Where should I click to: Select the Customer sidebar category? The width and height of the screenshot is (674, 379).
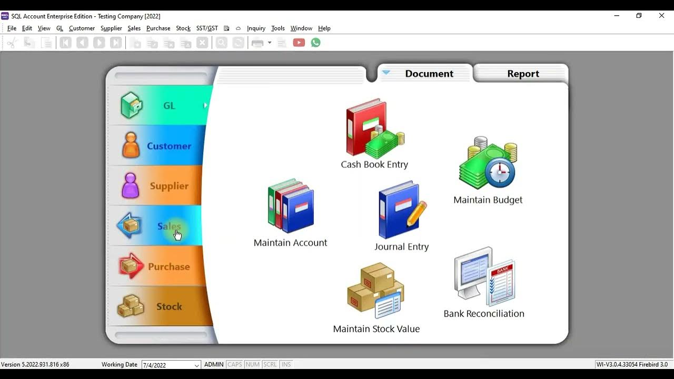click(x=158, y=146)
